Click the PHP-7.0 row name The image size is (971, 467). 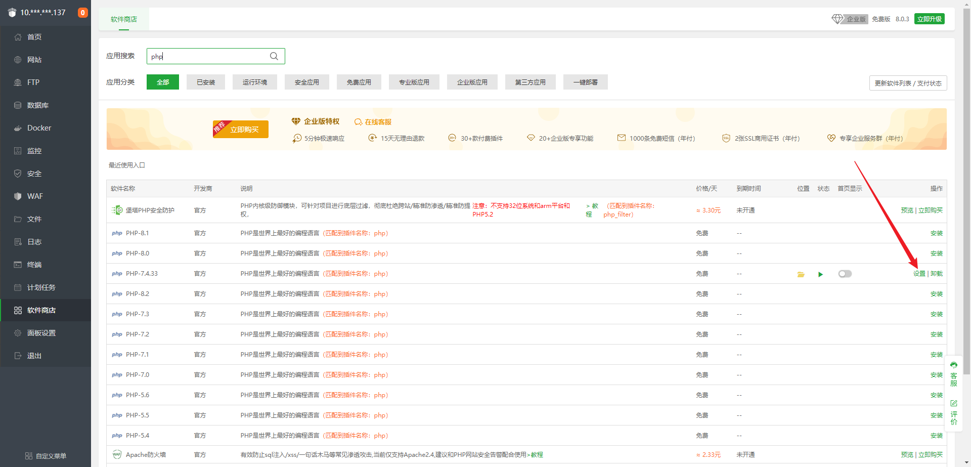click(137, 375)
